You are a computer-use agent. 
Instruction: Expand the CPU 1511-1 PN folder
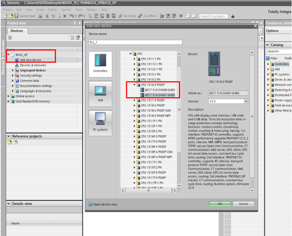coord(134,59)
